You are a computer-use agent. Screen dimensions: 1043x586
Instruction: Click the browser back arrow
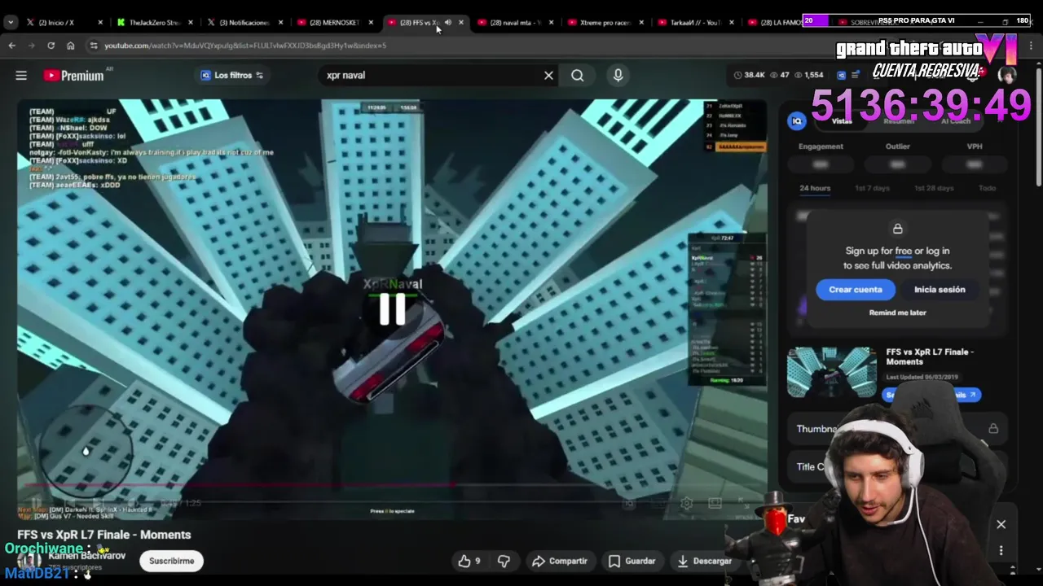[x=11, y=46]
